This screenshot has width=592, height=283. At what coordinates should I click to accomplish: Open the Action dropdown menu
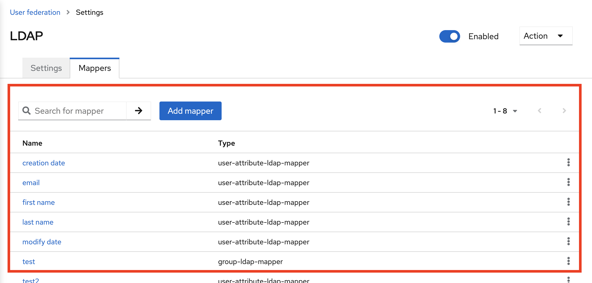click(x=545, y=36)
